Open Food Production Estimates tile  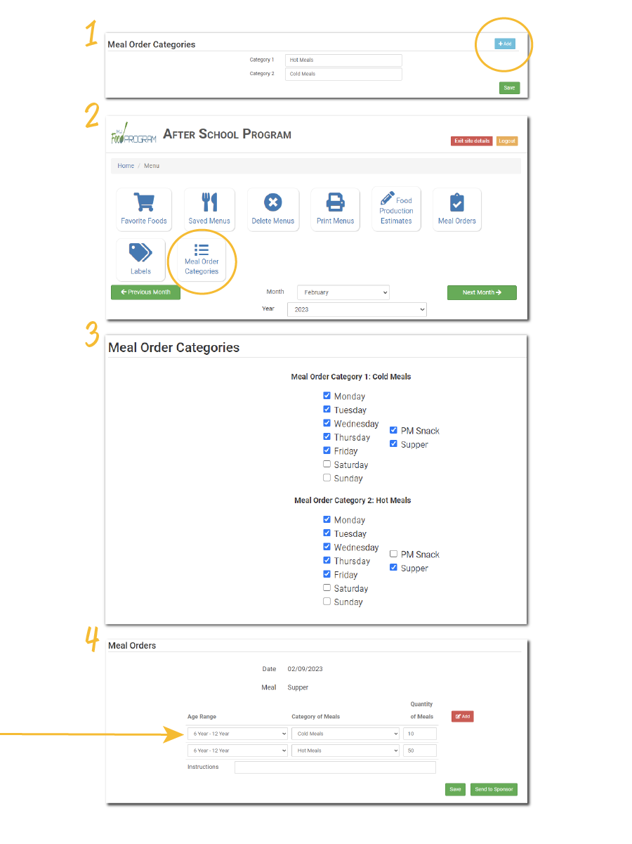tap(396, 209)
